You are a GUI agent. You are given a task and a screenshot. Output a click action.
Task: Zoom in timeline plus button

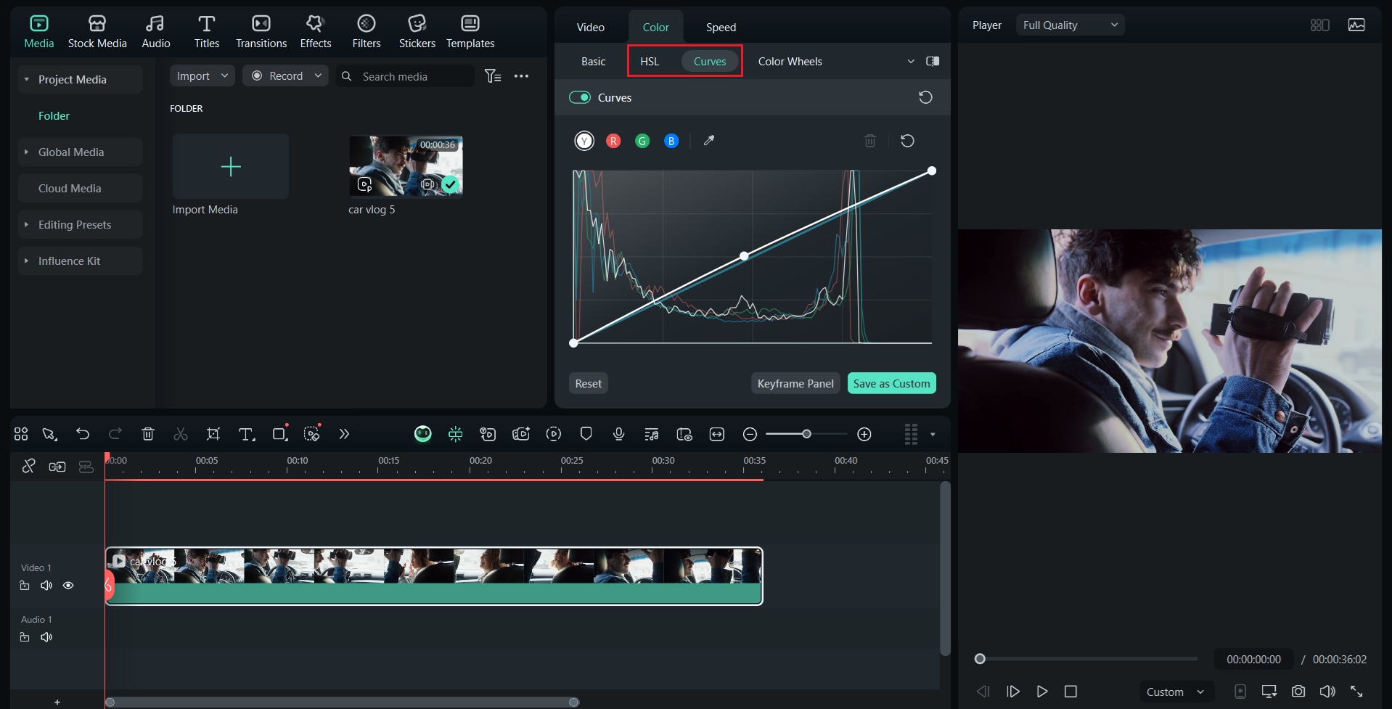tap(864, 434)
